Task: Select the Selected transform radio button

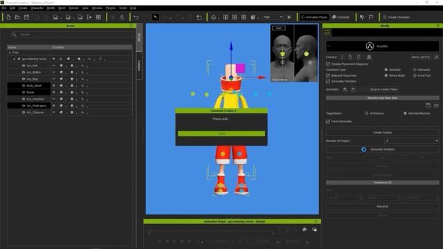Action: click(386, 69)
